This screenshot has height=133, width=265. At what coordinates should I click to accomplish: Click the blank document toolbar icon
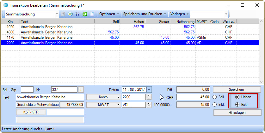point(92,14)
